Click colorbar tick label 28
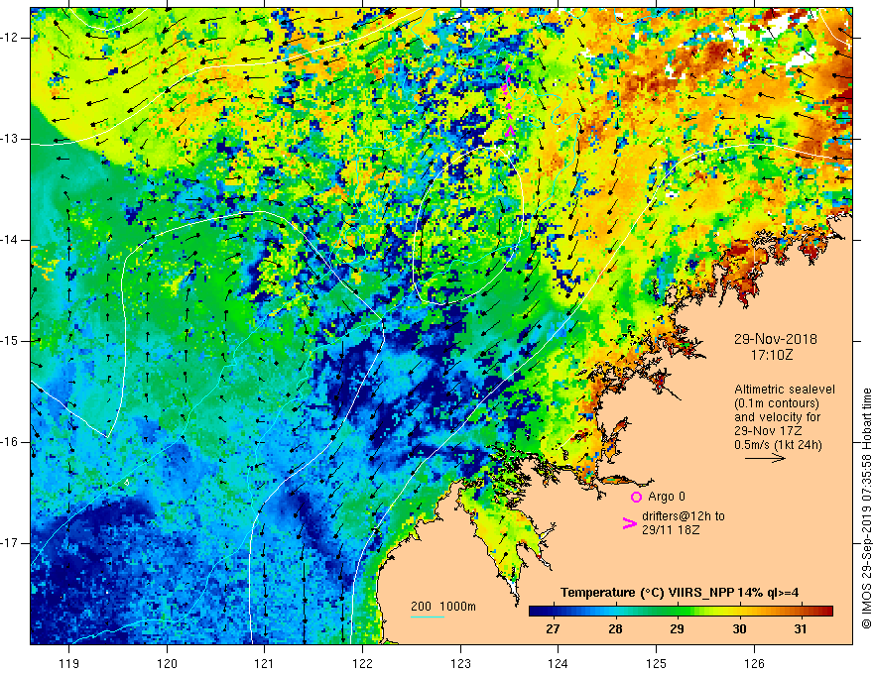This screenshot has width=873, height=674. point(615,629)
